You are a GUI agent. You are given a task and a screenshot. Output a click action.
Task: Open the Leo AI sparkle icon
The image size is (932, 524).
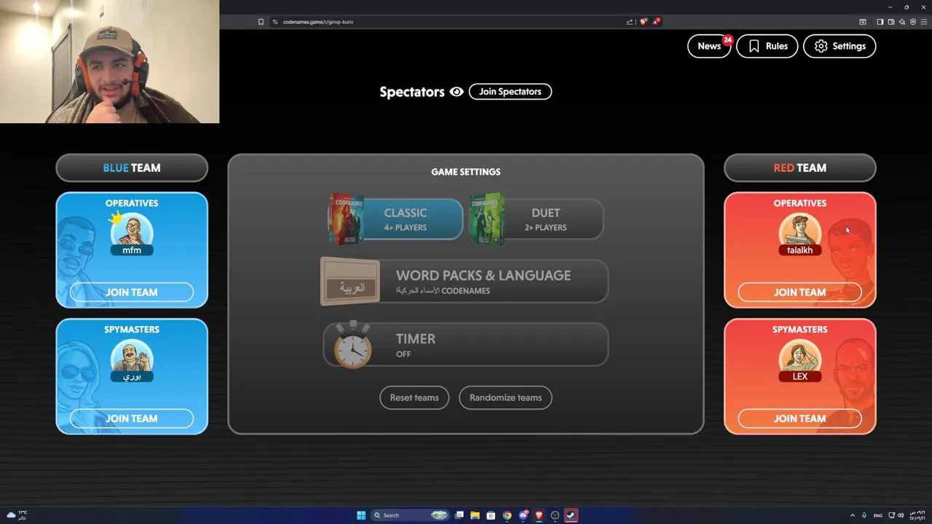coord(902,22)
